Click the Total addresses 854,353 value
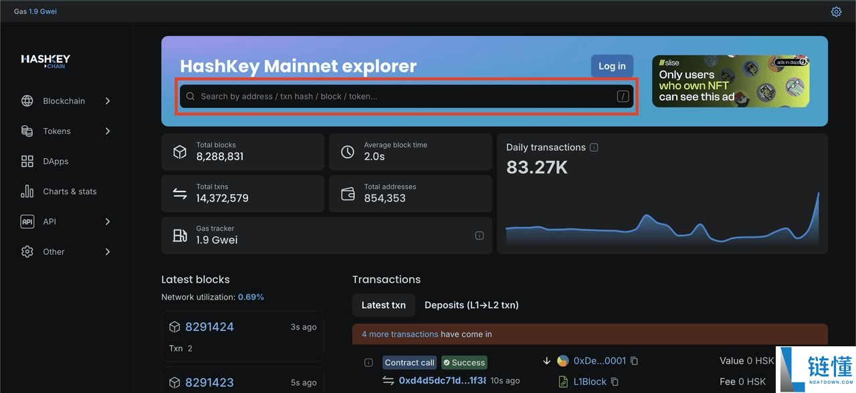The height and width of the screenshot is (393, 856). [x=385, y=198]
